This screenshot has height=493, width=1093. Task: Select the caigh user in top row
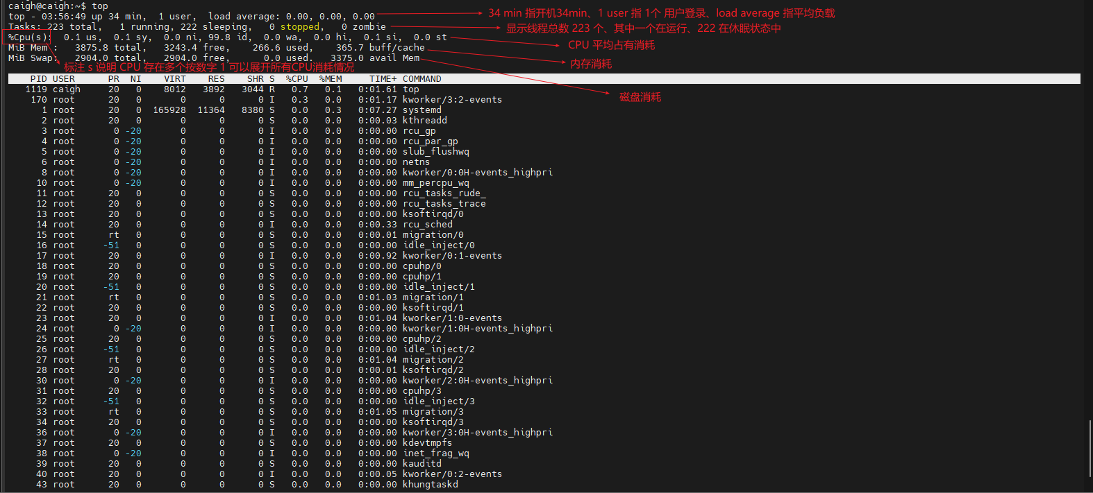(x=67, y=89)
